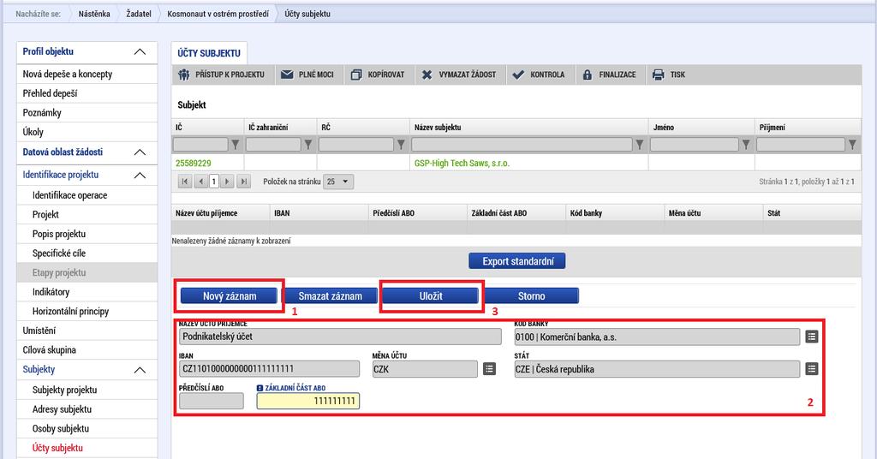Click IČ value 25589229
This screenshot has width=877, height=459.
click(x=194, y=164)
